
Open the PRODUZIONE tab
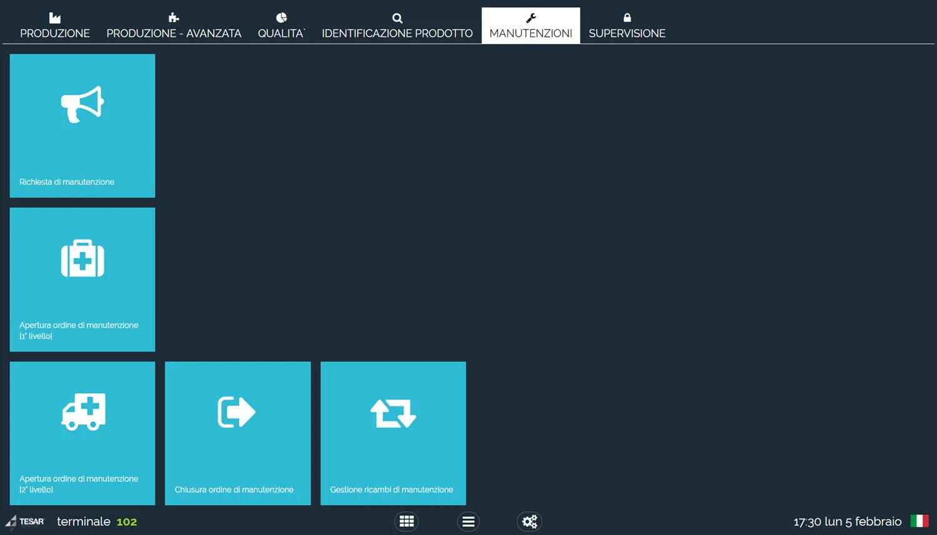pos(55,26)
